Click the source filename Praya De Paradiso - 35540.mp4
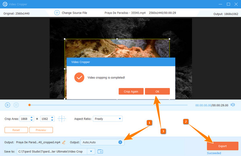The height and width of the screenshot is (156, 241). [x=125, y=13]
